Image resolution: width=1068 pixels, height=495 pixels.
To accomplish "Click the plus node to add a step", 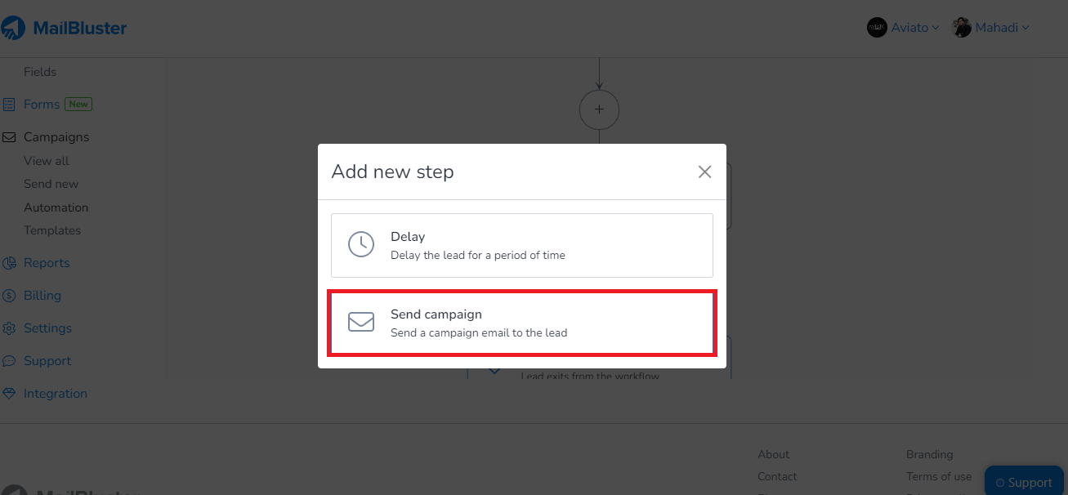I will [x=599, y=109].
